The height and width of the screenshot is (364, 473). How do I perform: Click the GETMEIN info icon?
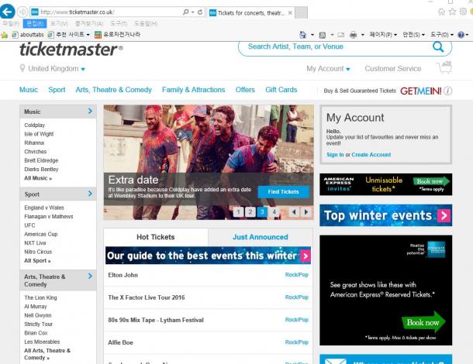(x=448, y=91)
